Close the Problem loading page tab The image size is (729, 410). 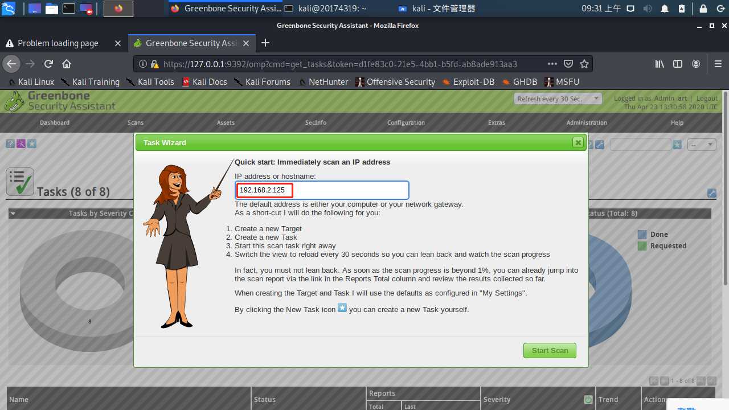(x=118, y=43)
